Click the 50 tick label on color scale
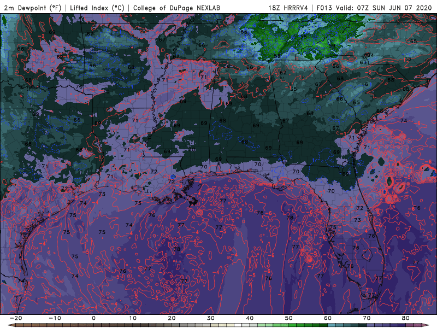Image resolution: width=437 pixels, height=328 pixels. point(289,318)
